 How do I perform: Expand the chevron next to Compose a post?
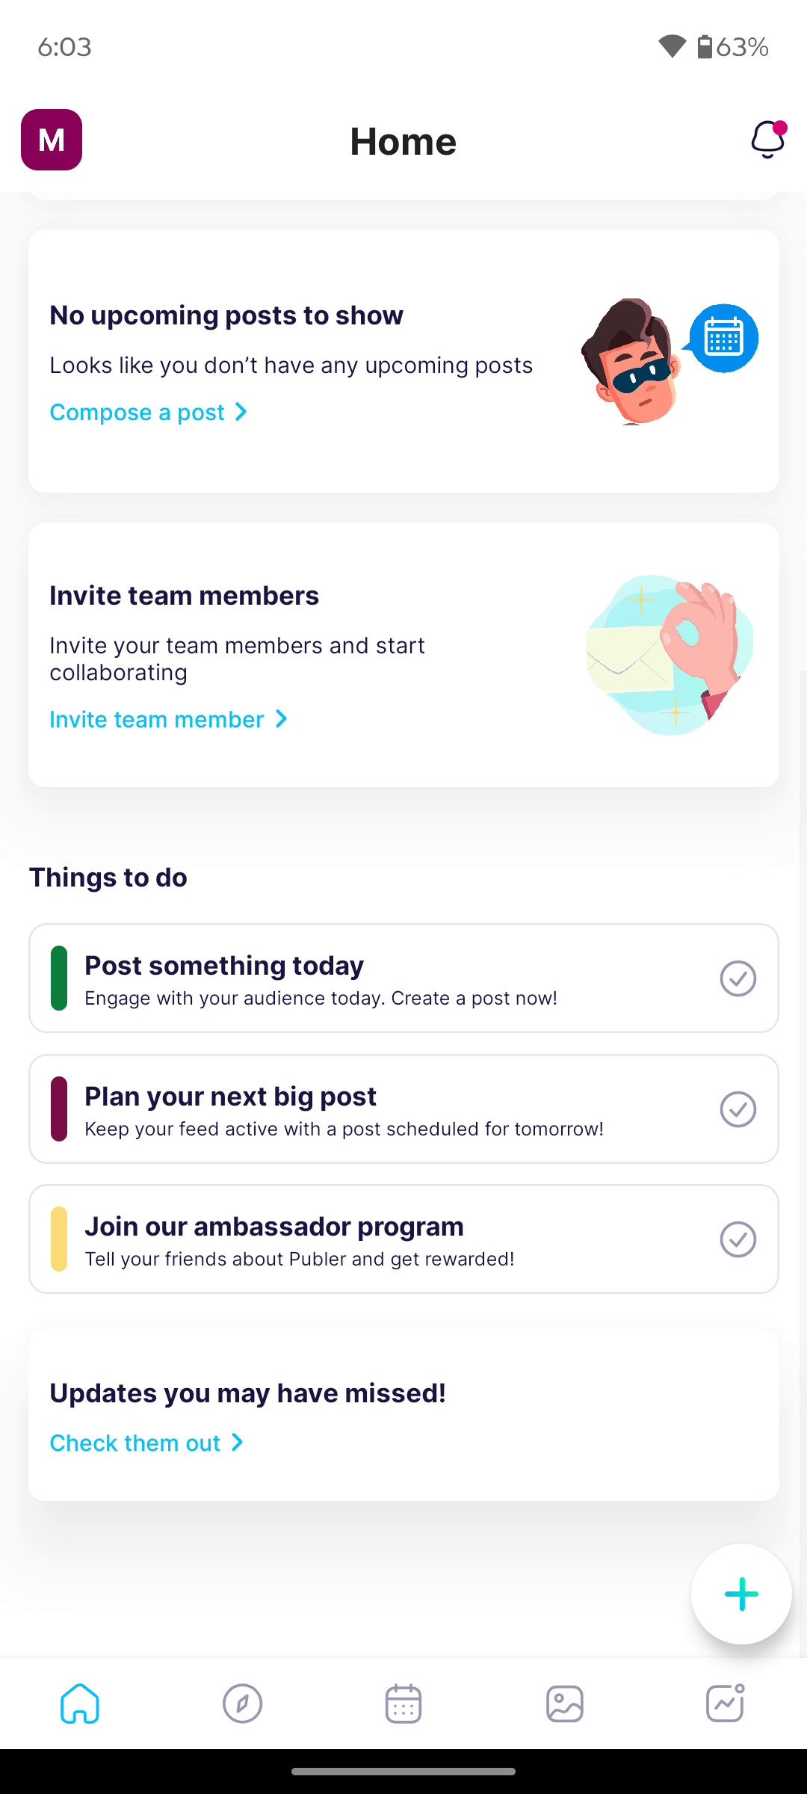click(240, 411)
